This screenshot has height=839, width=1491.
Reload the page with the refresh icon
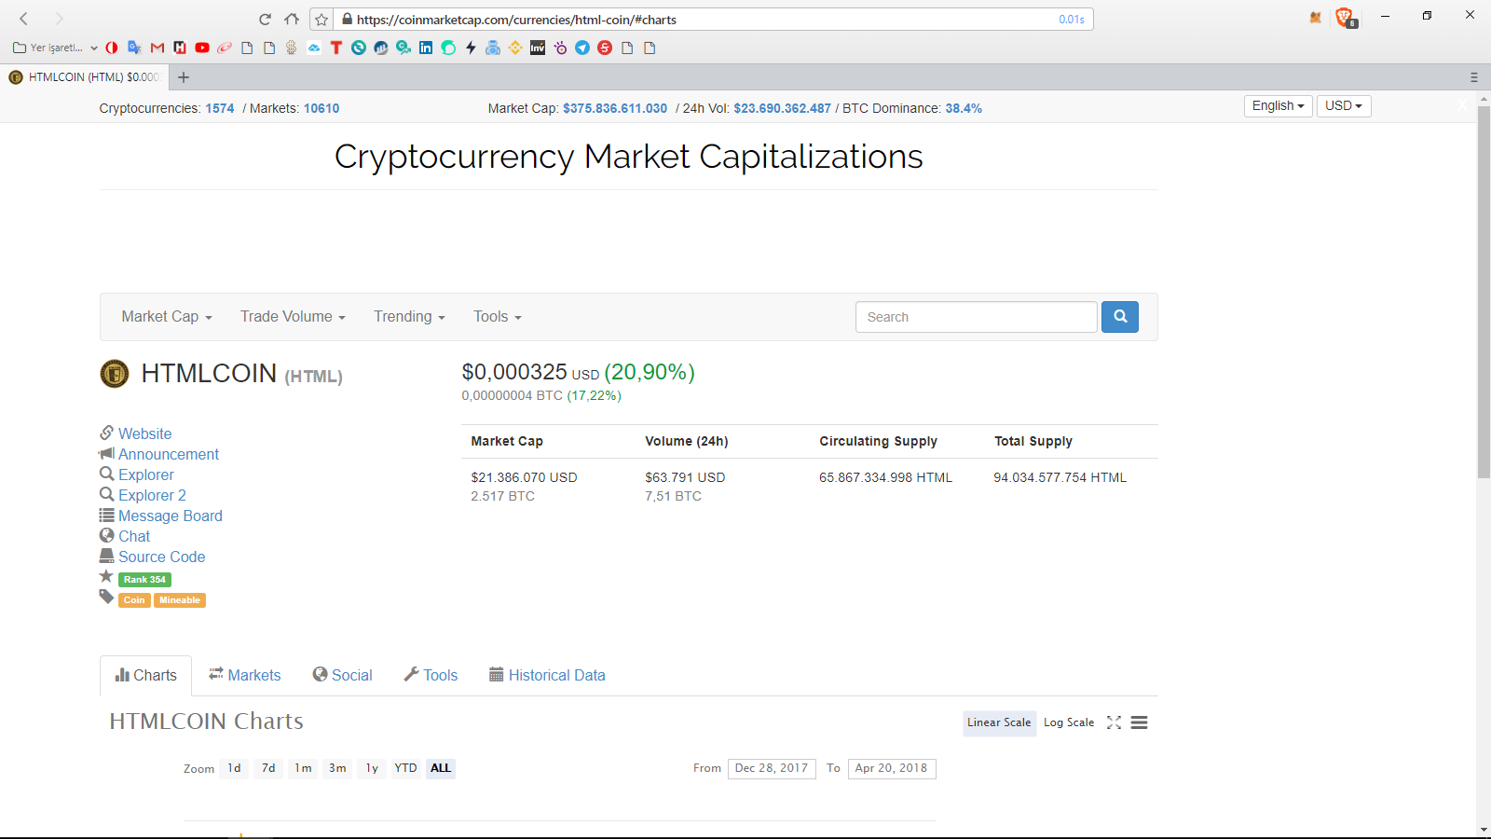[265, 19]
